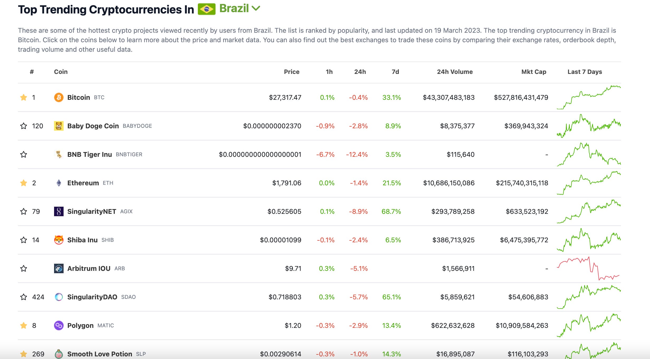650x359 pixels.
Task: Sort by Mkt Cap column header
Action: (x=533, y=72)
